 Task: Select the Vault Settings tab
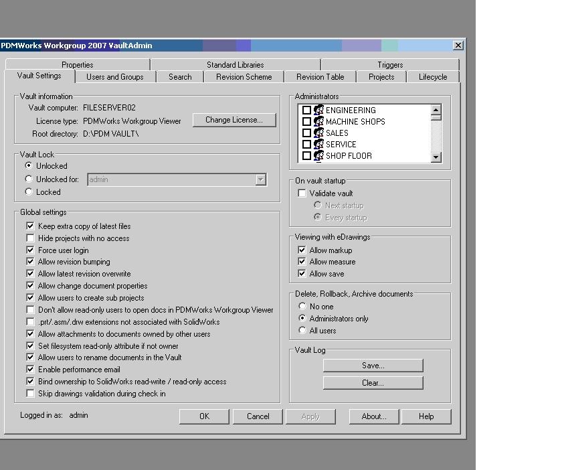coord(39,76)
